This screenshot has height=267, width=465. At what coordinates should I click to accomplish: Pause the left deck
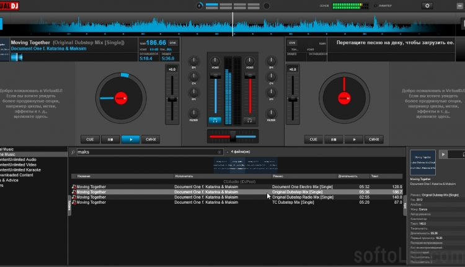(x=110, y=139)
